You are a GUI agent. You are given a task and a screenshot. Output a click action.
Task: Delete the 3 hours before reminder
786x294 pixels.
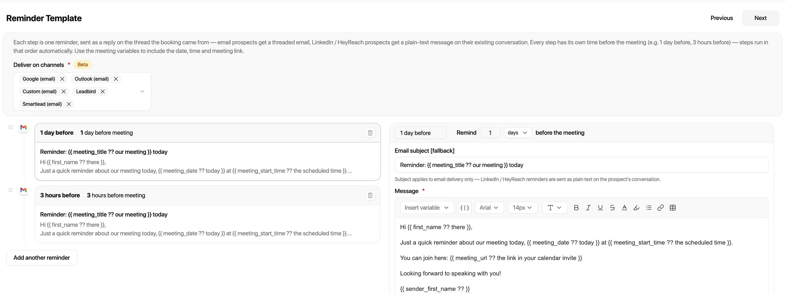point(370,195)
